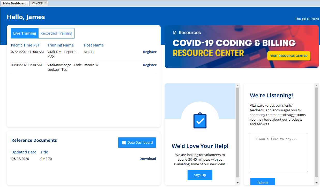
Task: Select the Main Dashboard tab
Action: 15,3
